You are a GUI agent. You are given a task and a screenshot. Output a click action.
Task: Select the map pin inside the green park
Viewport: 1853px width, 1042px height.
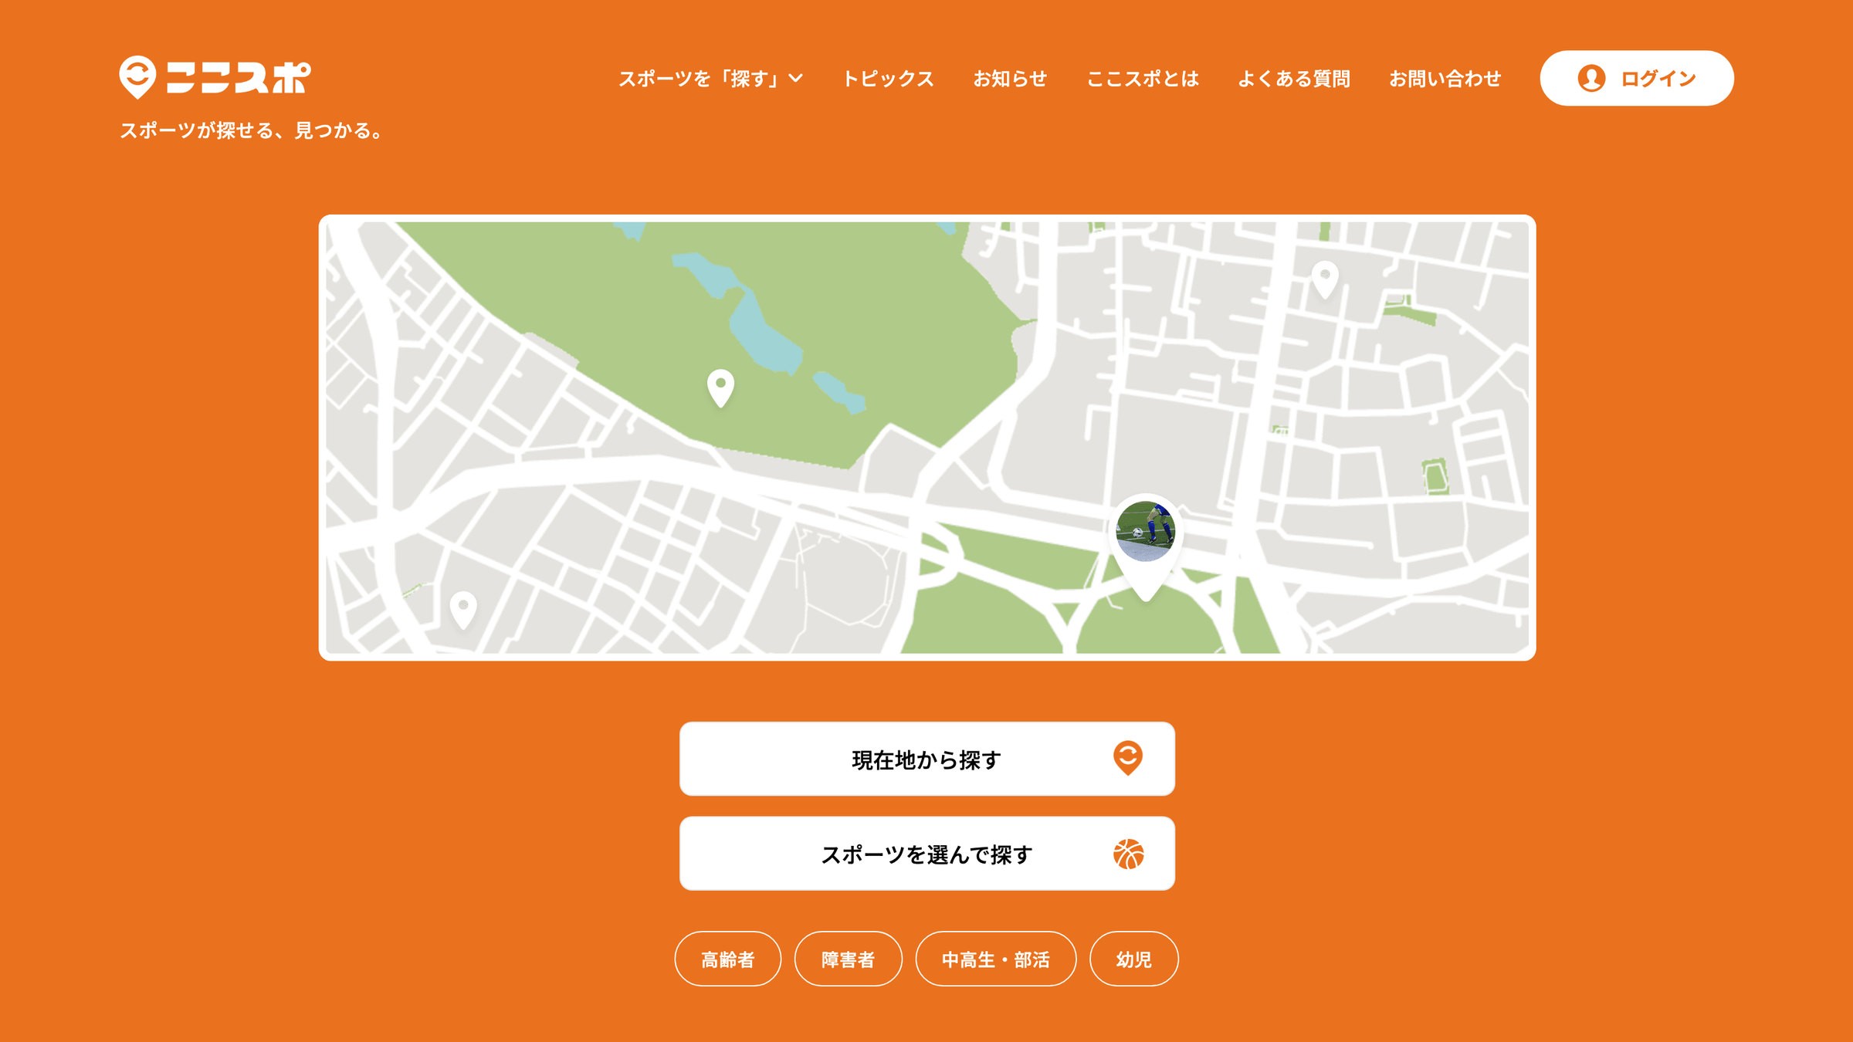[x=720, y=388]
